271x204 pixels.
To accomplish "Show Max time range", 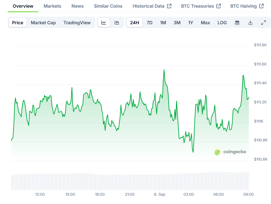I will coord(205,23).
